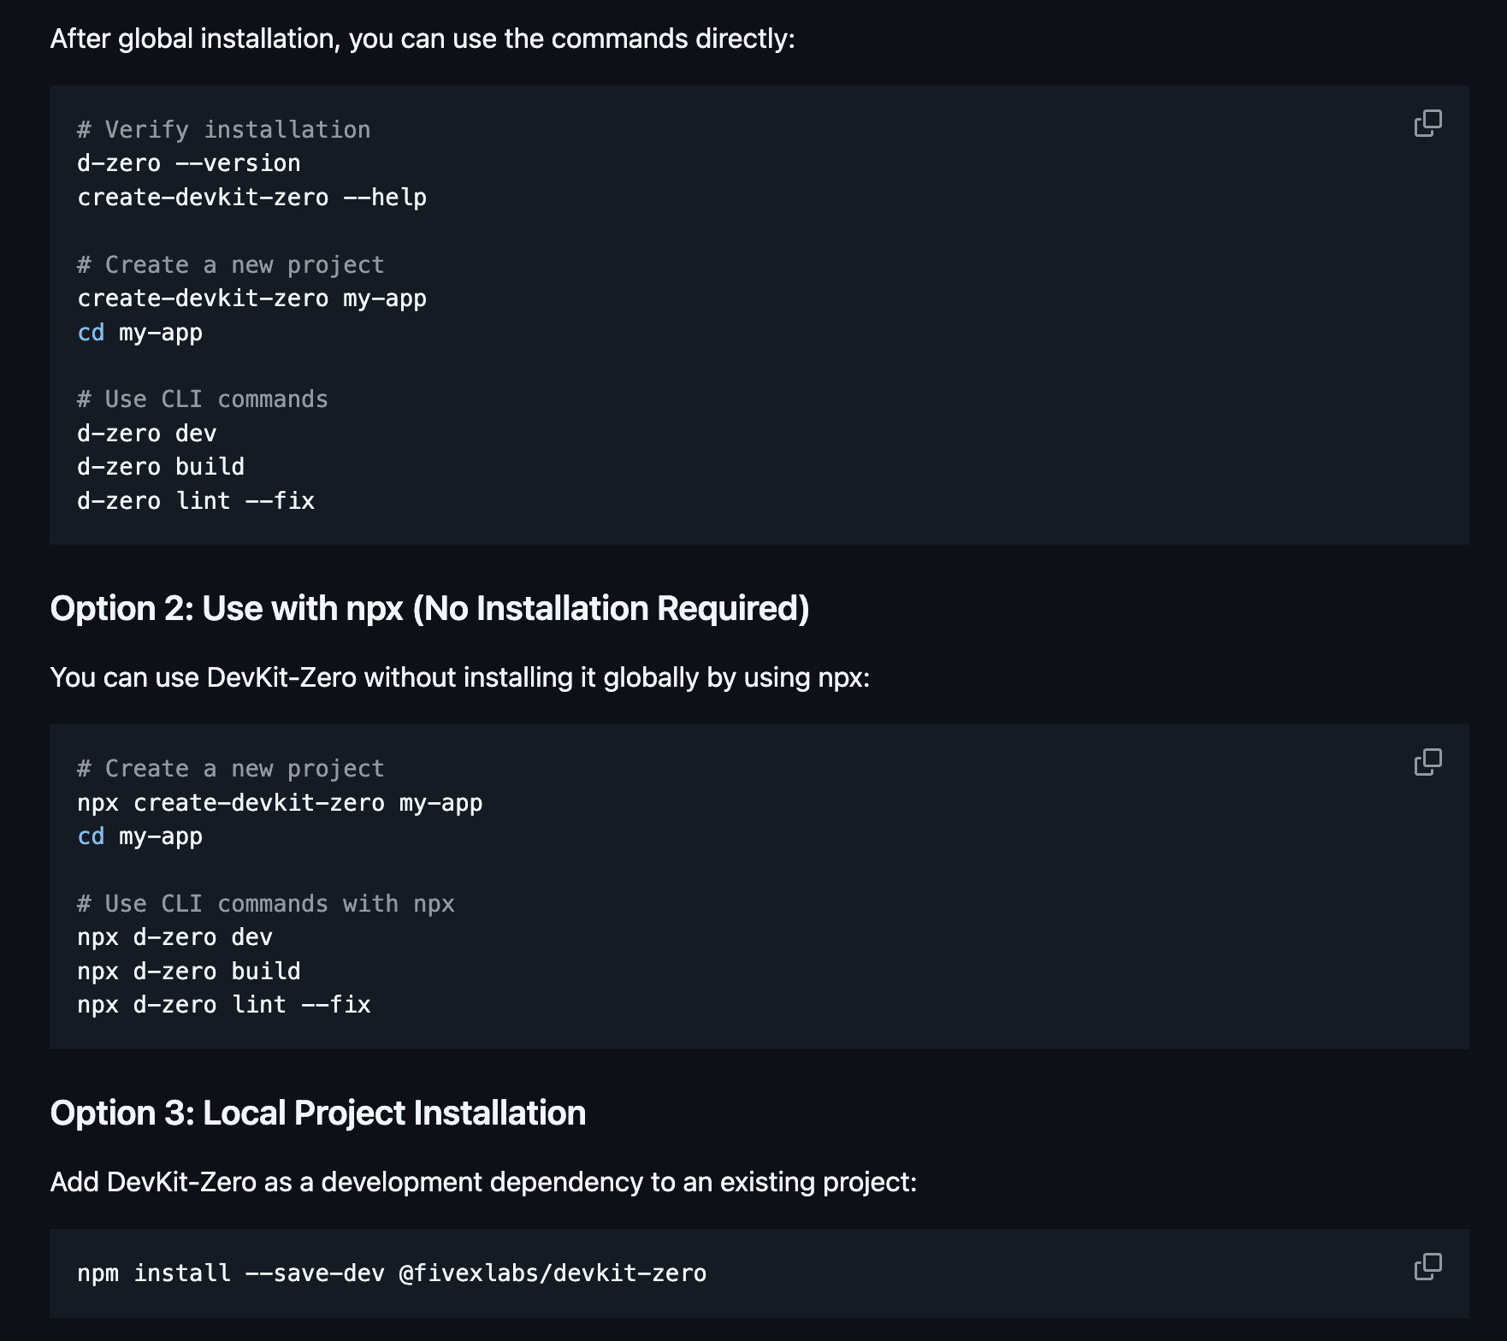This screenshot has width=1507, height=1341.
Task: Click the "You can use DevKit-Zero without installing" paragraph
Action: coord(459,678)
